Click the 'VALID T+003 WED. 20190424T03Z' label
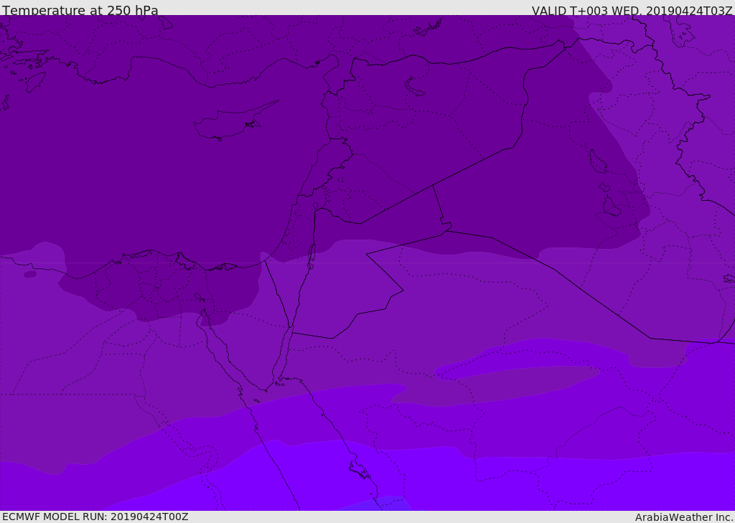Viewport: 735px width, 523px height. pyautogui.click(x=632, y=11)
